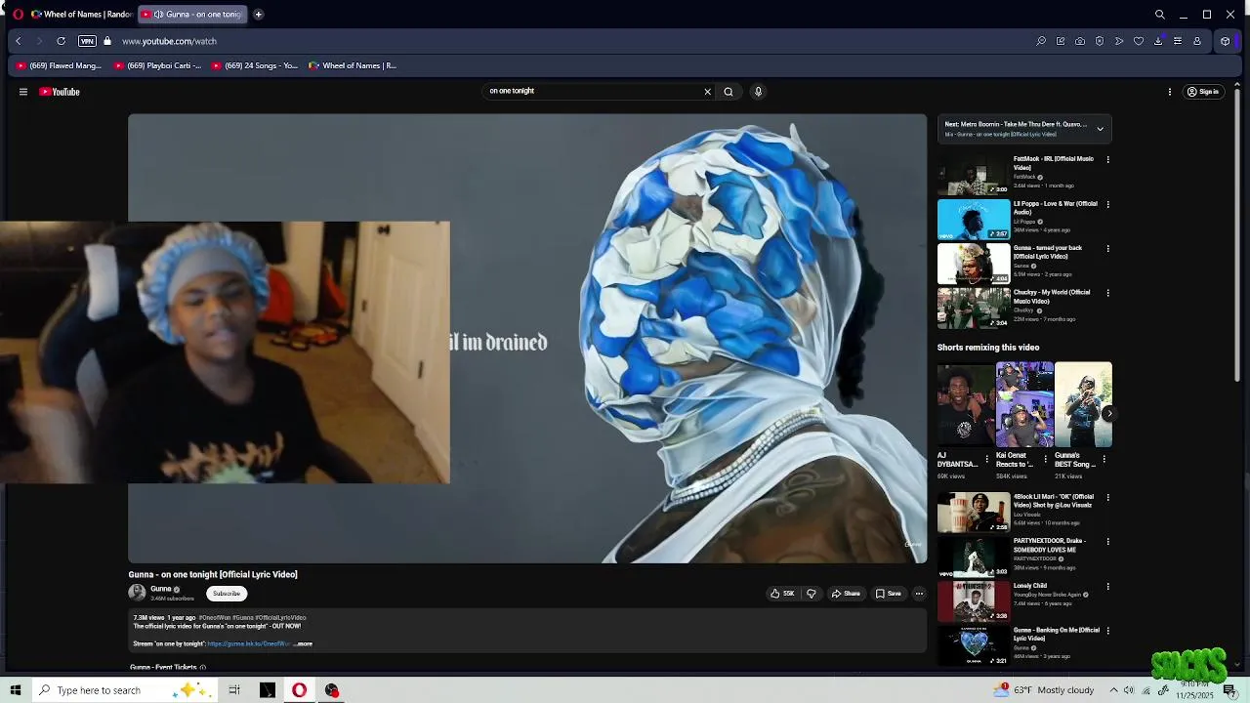
Task: Open options for Chuckyy - My World
Action: pyautogui.click(x=1107, y=293)
